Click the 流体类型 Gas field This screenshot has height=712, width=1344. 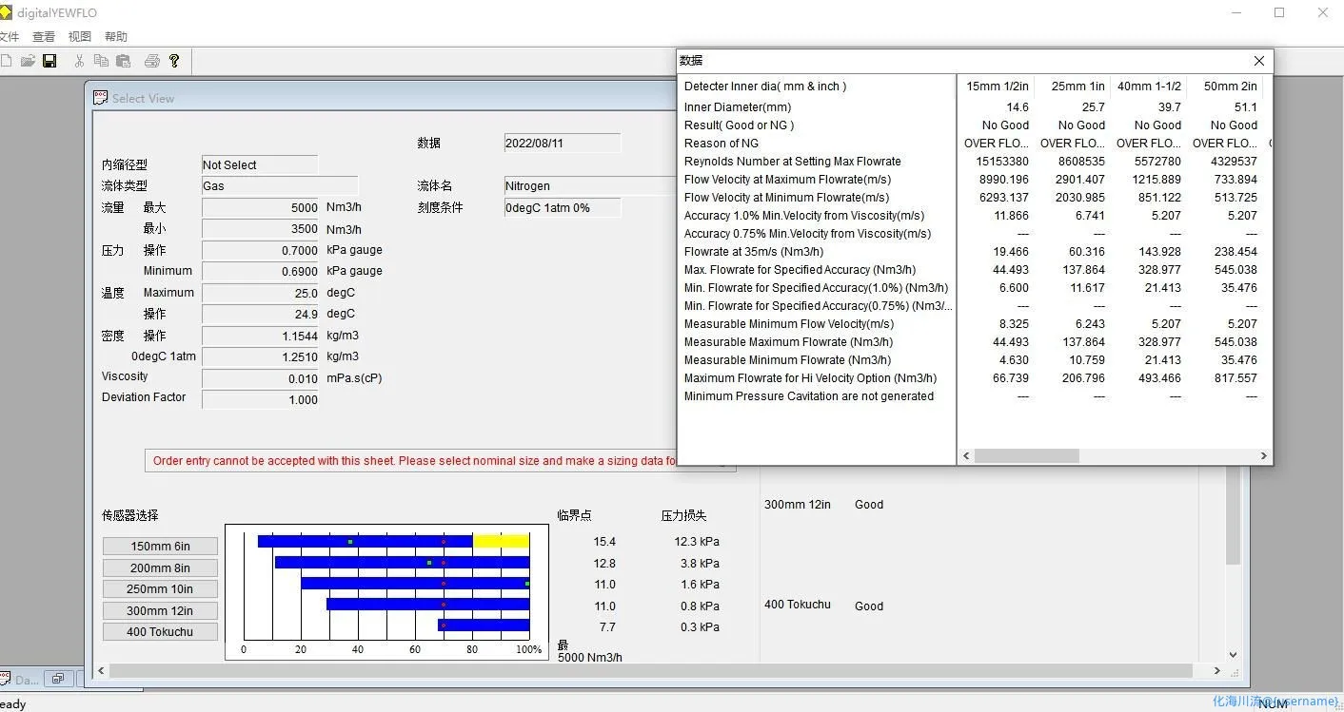coord(280,186)
